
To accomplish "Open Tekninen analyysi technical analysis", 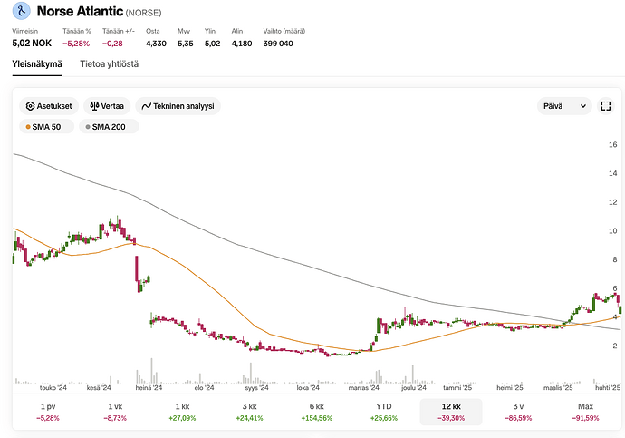I will (178, 106).
